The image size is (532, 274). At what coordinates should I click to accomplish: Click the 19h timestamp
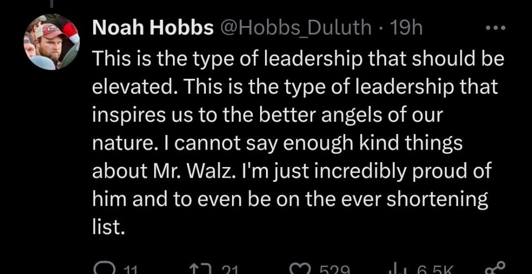pos(406,28)
